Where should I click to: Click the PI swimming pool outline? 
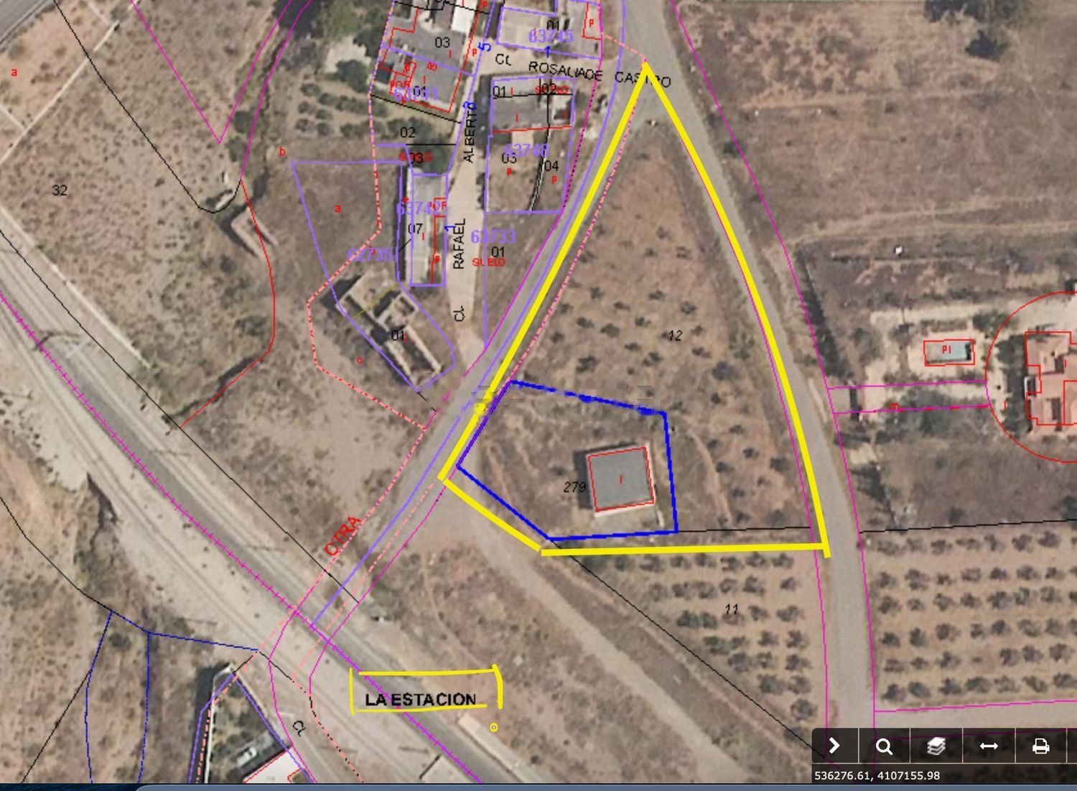click(x=948, y=351)
